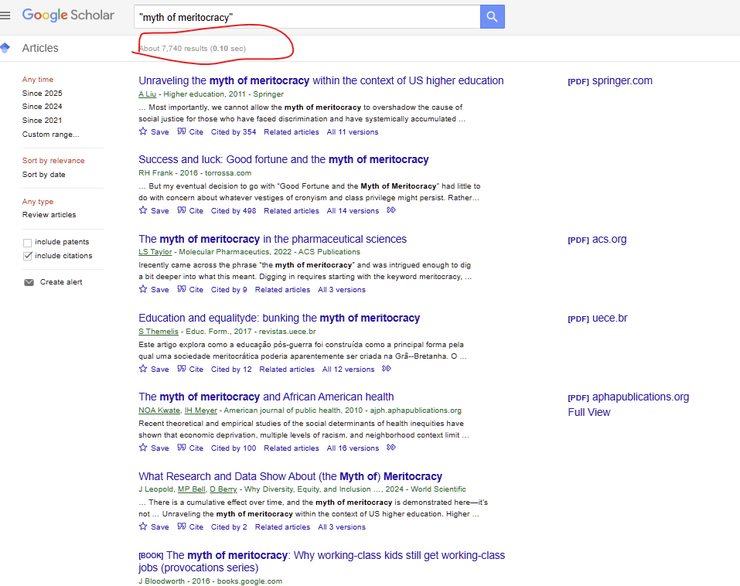740x586 pixels.
Task: Open All 11 versions link
Action: tap(353, 132)
